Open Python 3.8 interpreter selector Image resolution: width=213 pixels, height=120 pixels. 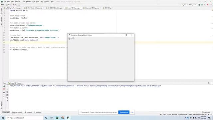pyautogui.click(x=192, y=114)
